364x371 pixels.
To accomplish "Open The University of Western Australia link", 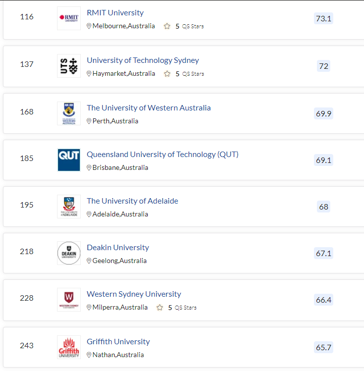I will pos(149,108).
